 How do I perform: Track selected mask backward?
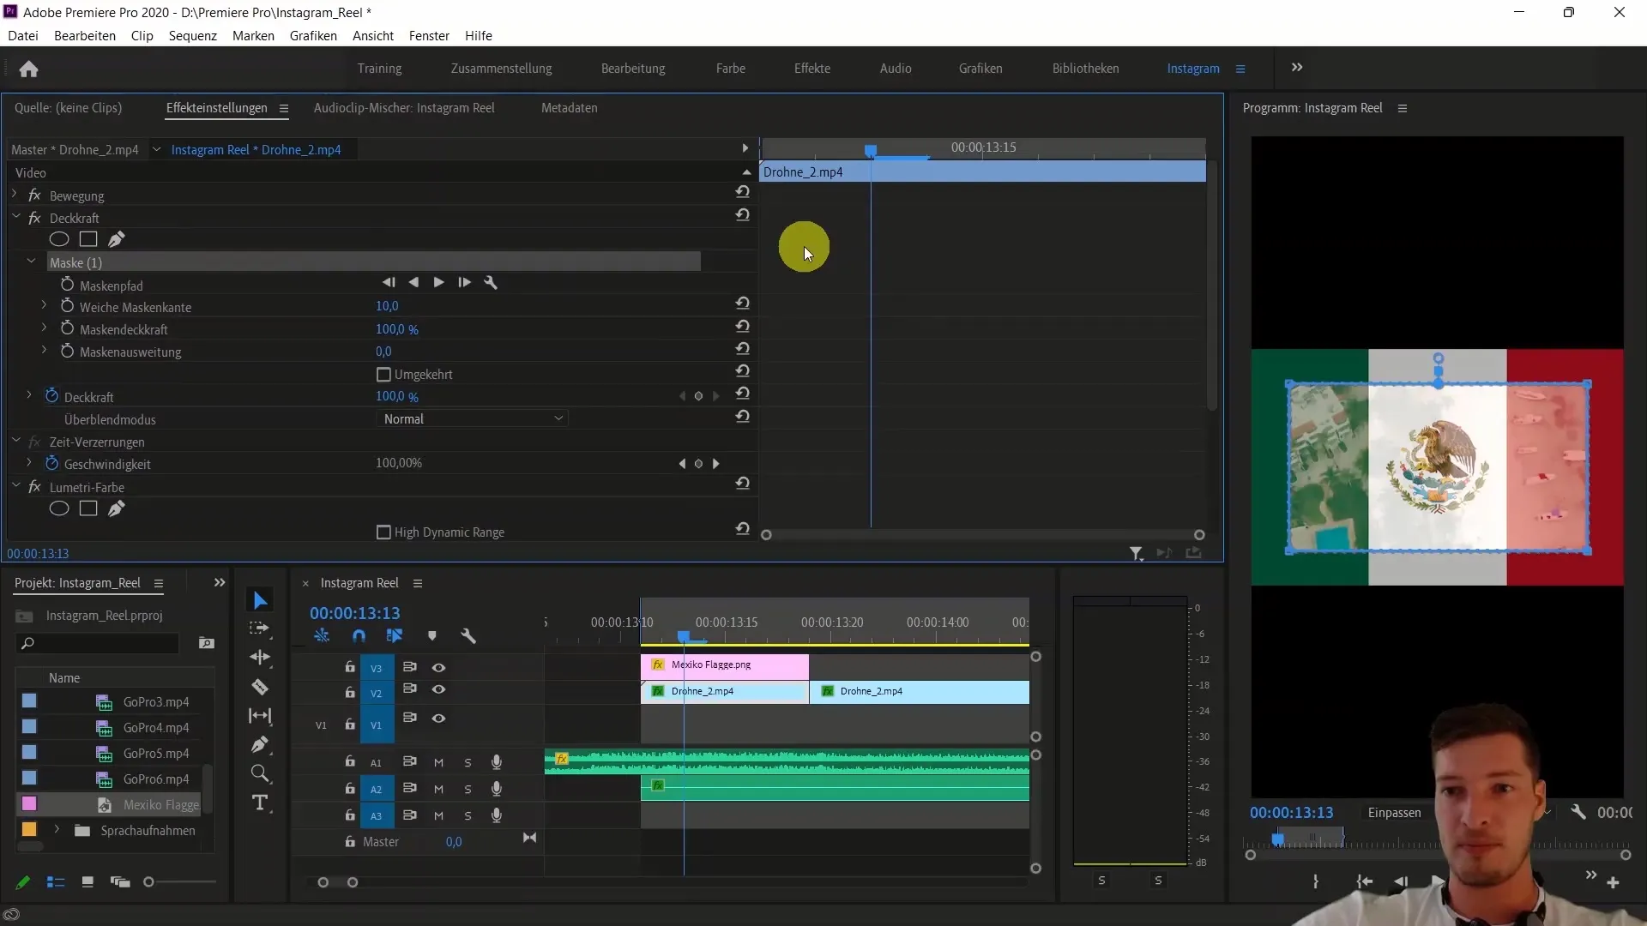(414, 282)
